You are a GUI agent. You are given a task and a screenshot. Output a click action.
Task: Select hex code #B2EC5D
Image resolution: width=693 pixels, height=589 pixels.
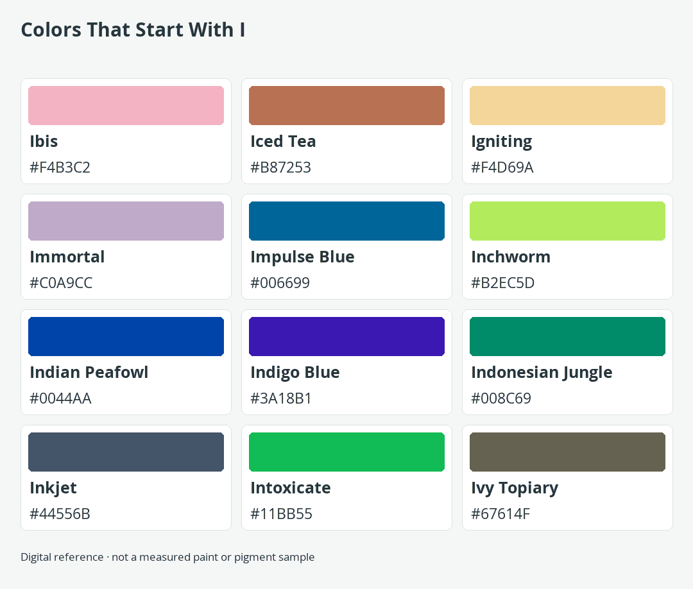[503, 283]
